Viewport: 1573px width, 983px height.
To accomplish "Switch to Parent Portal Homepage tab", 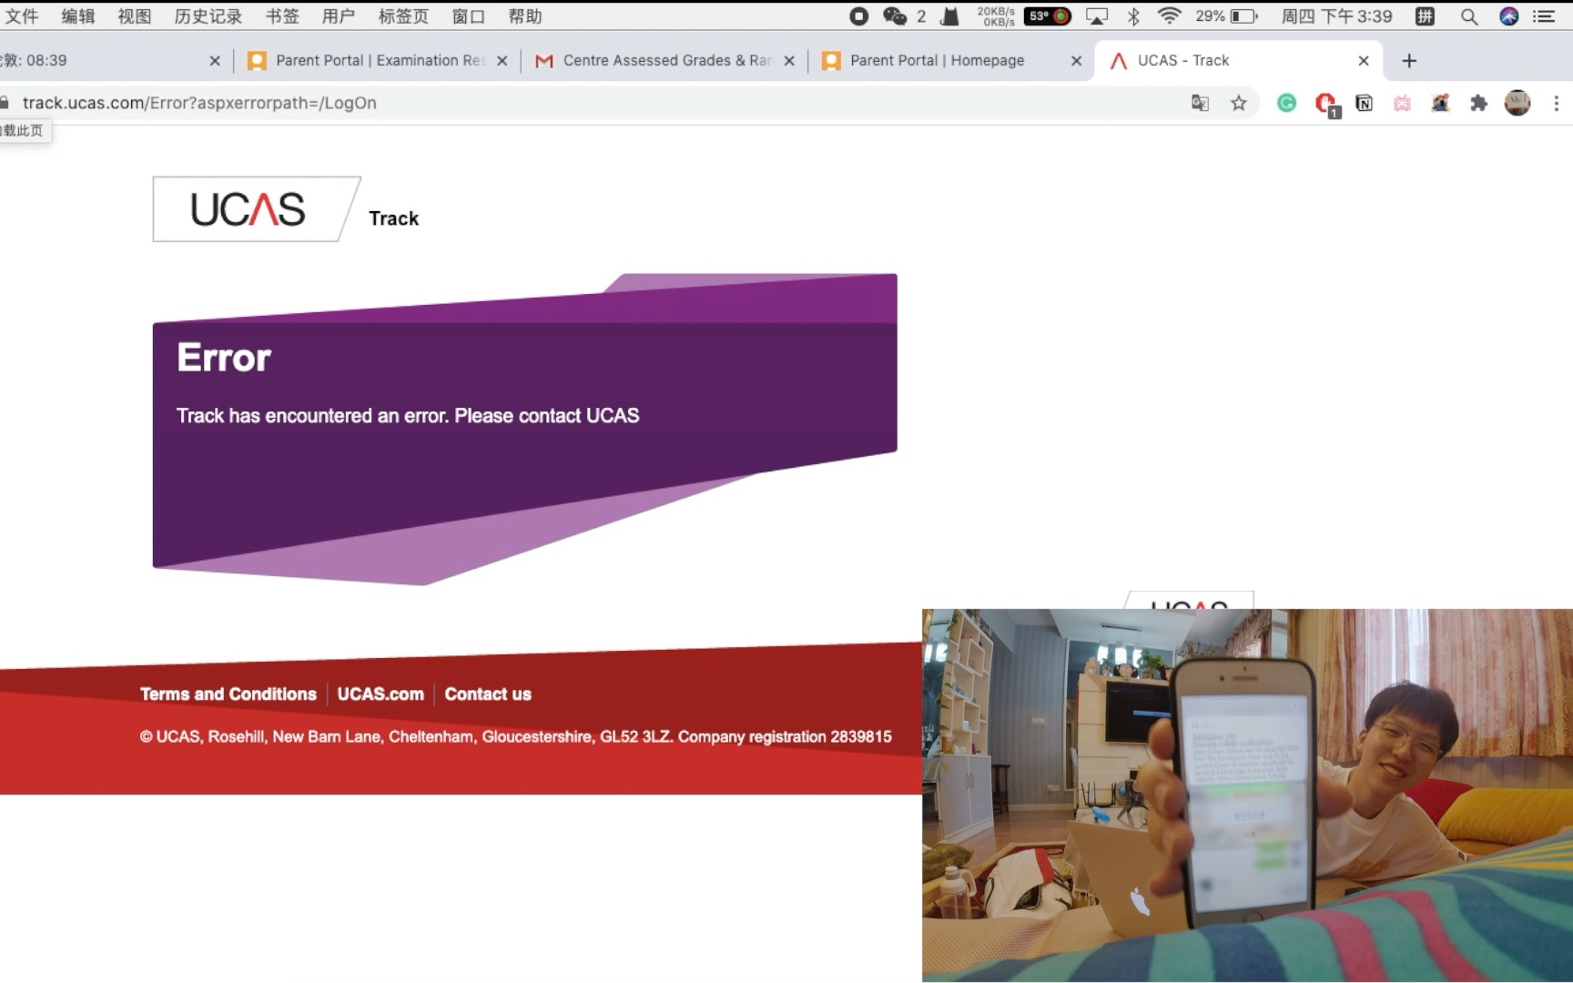I will [951, 61].
